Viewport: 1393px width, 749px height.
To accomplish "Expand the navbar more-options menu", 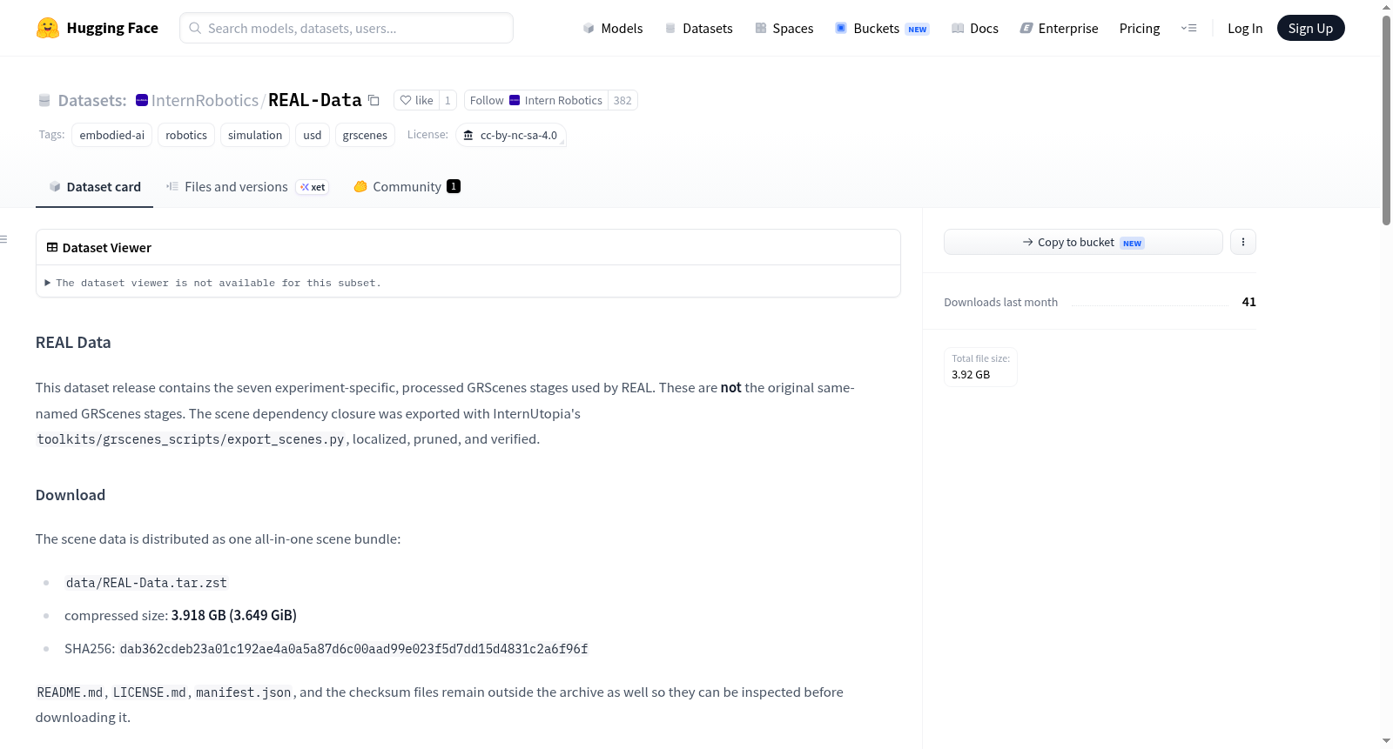I will pyautogui.click(x=1188, y=28).
